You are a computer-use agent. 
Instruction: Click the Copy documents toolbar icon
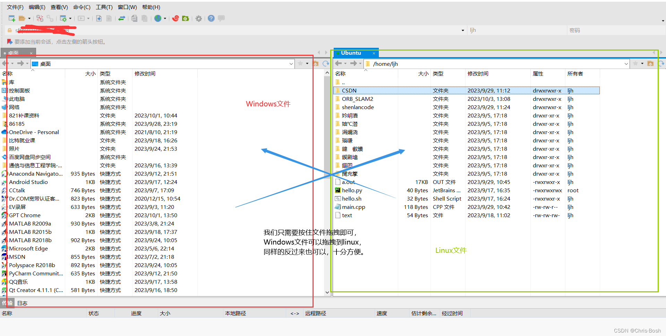tap(134, 18)
